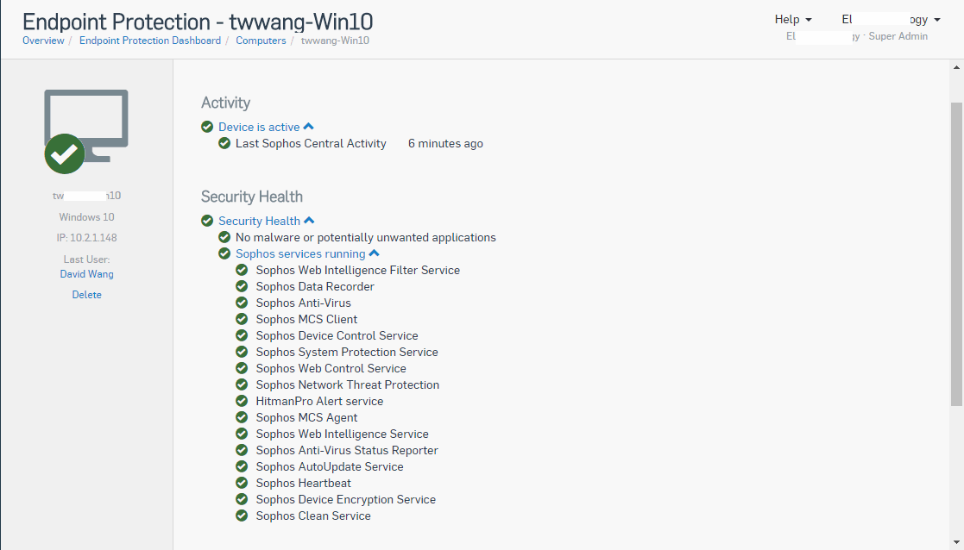Click green check icon beside Security Health link

(207, 221)
